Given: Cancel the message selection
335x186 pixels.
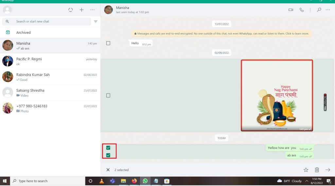Looking at the screenshot, I should [108, 170].
